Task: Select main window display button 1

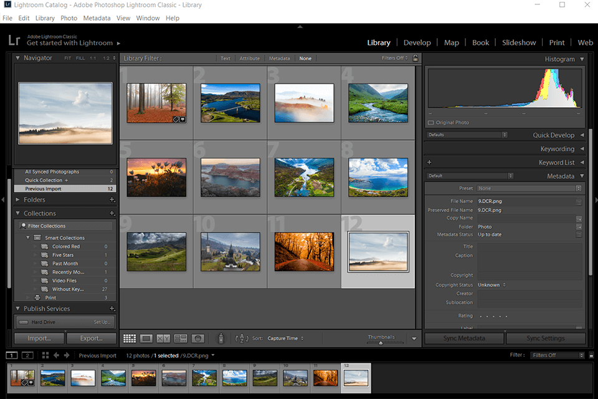Action: [x=12, y=355]
